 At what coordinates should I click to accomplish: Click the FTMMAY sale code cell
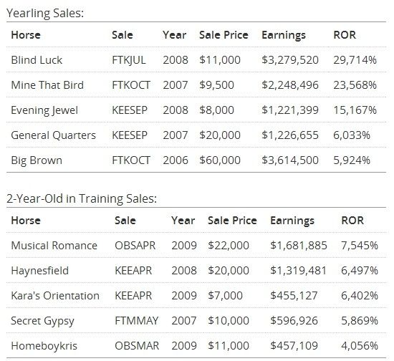pyautogui.click(x=136, y=321)
